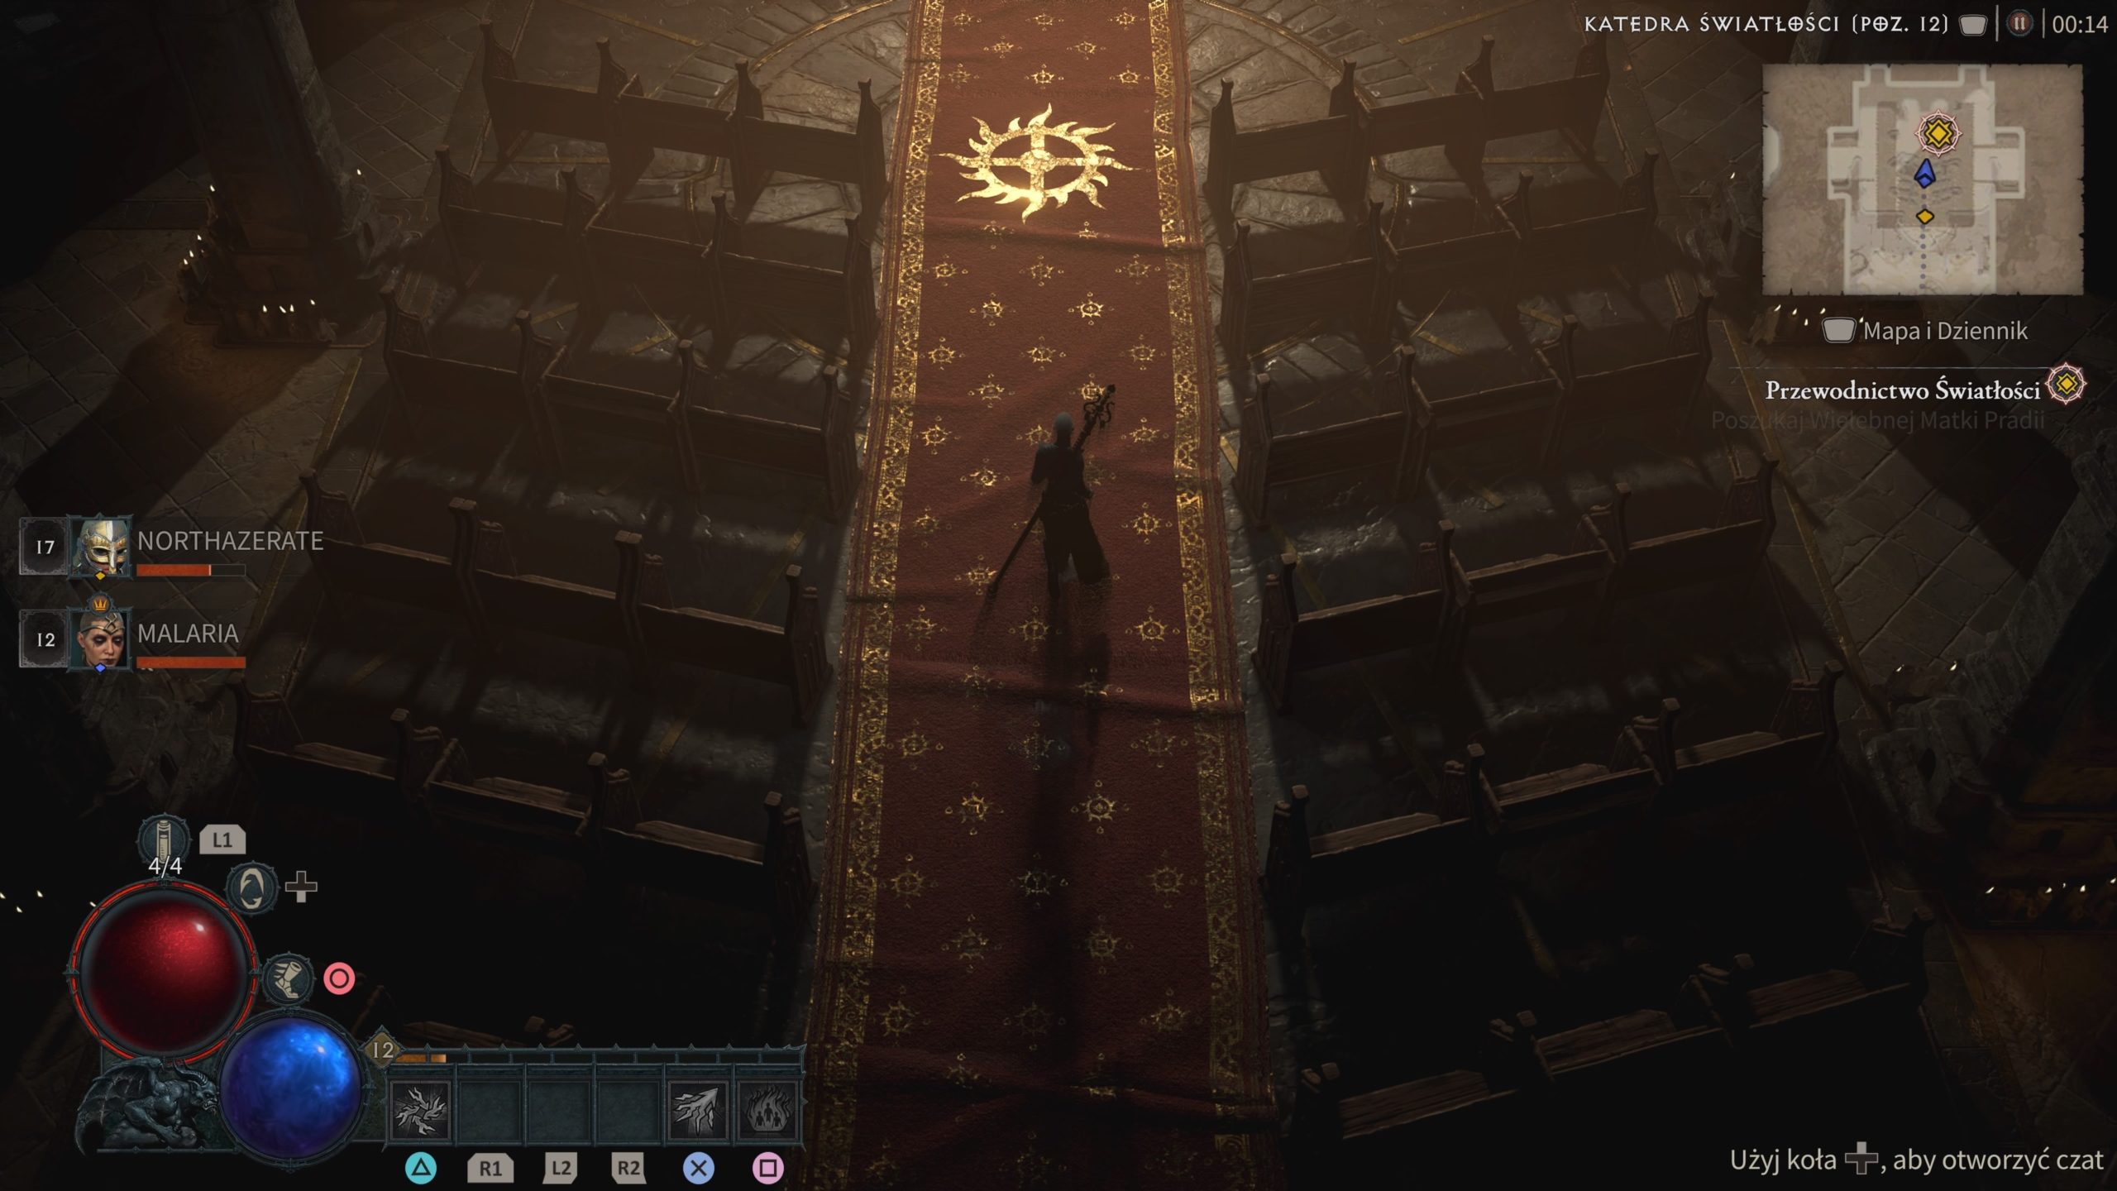Click the experience progress bar
The width and height of the screenshot is (2117, 1191).
coord(600,1057)
